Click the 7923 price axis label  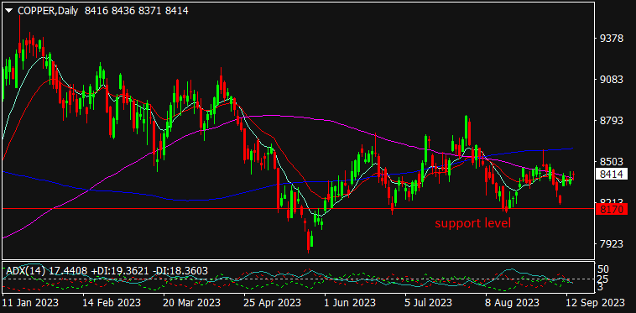tap(612, 243)
